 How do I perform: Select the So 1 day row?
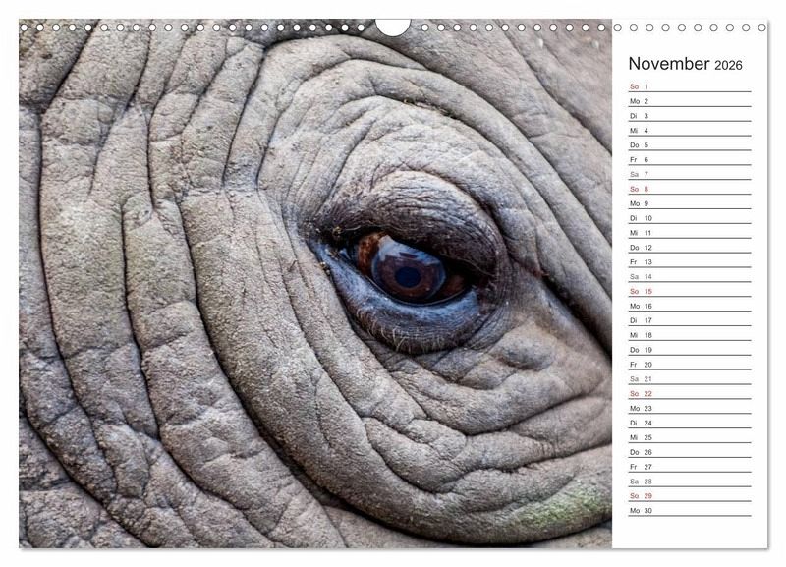[689, 86]
